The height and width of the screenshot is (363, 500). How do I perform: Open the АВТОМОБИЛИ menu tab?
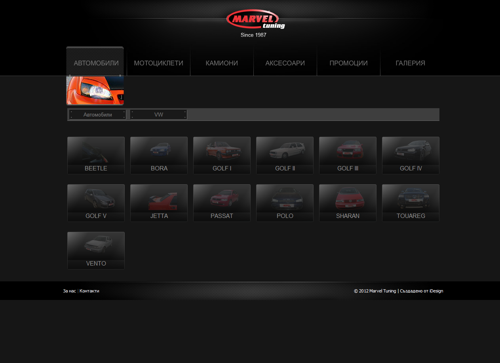coord(95,61)
